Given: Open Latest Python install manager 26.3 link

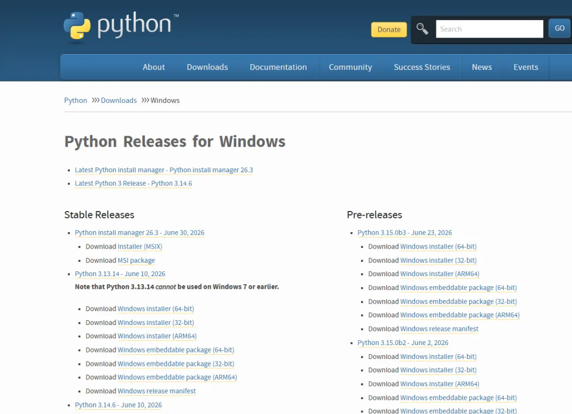Looking at the screenshot, I should (x=164, y=170).
